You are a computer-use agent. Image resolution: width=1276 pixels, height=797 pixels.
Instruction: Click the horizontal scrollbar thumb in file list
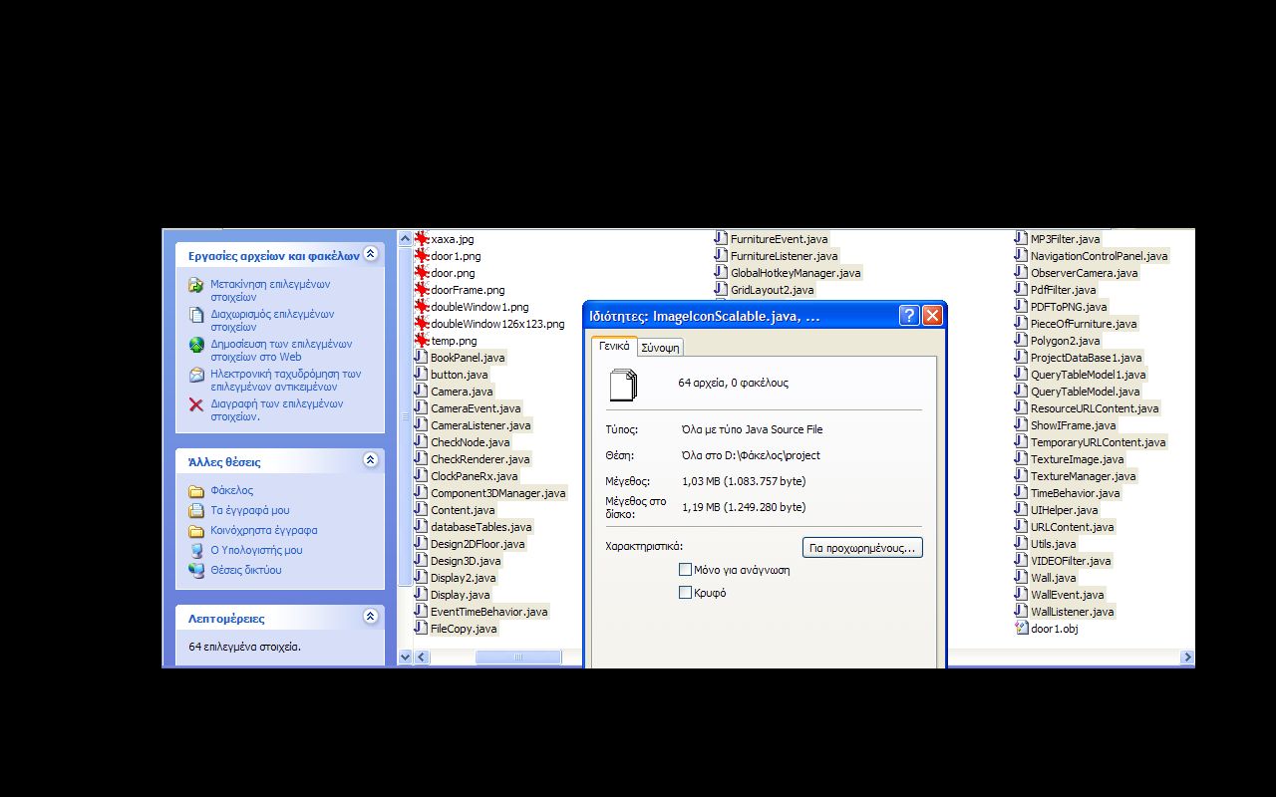point(518,657)
